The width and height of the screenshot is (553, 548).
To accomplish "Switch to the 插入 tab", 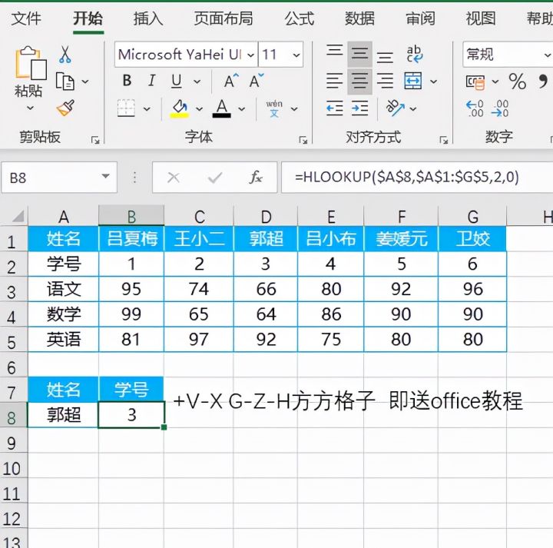I will [x=148, y=18].
